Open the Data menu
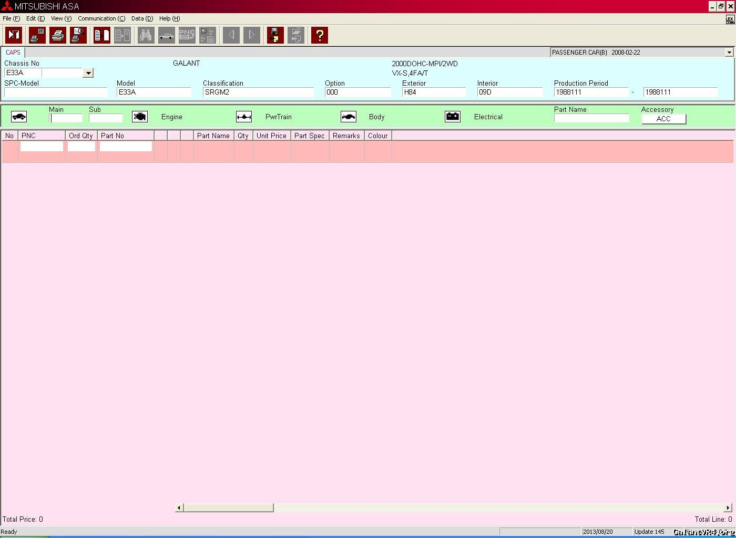This screenshot has width=736, height=538. 142,18
